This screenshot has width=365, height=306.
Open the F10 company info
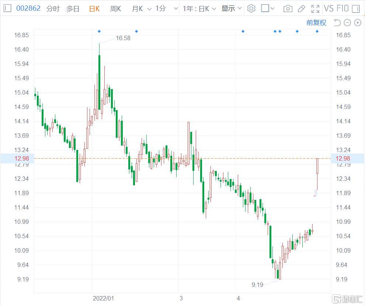(x=343, y=8)
